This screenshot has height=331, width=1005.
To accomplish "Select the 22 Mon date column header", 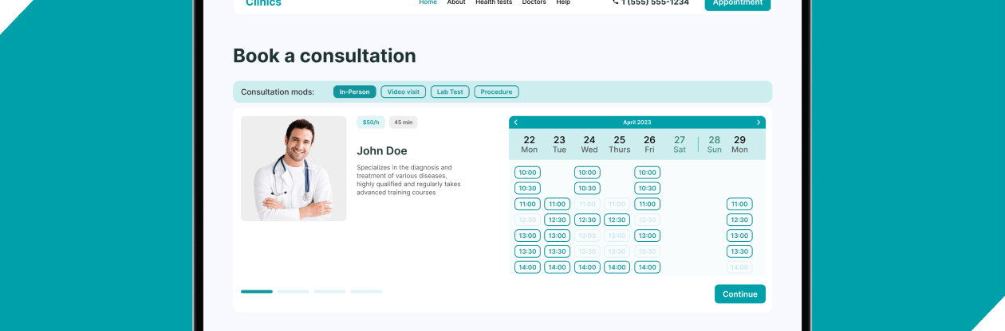I will point(530,144).
